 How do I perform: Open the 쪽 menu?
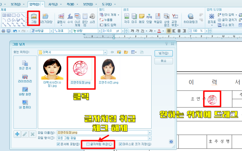point(70,4)
